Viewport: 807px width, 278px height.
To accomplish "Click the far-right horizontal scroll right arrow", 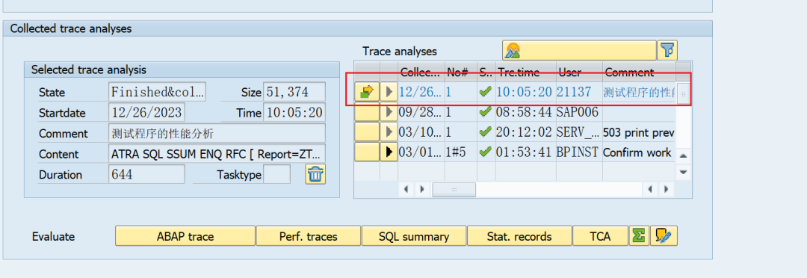I will click(666, 189).
